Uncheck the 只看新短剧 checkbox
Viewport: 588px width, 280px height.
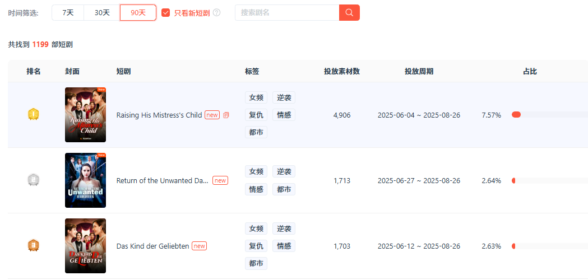(x=166, y=13)
